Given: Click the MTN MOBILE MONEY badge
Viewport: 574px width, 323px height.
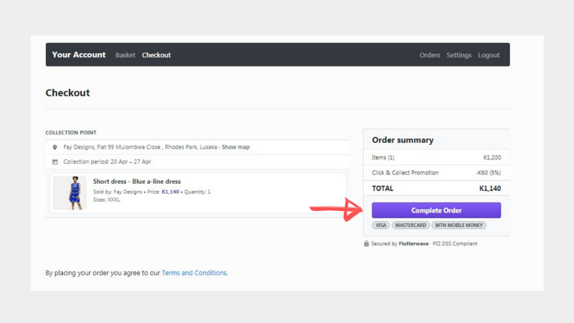Looking at the screenshot, I should coord(458,225).
